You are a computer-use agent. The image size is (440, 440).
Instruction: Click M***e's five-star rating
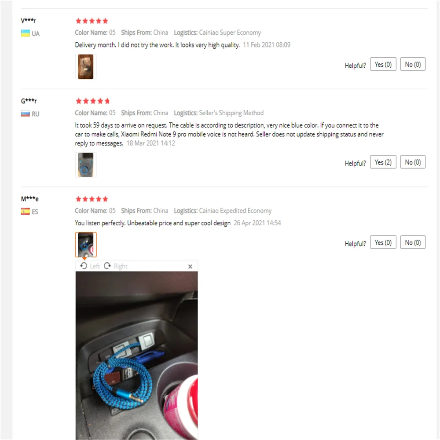[x=92, y=199]
